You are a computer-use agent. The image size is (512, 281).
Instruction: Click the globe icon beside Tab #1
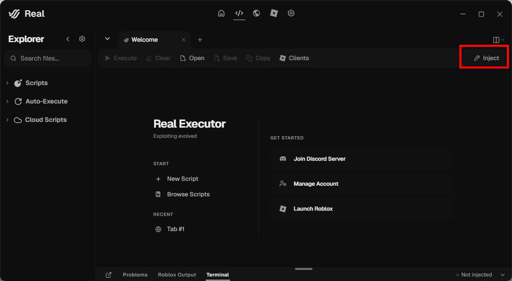(158, 229)
